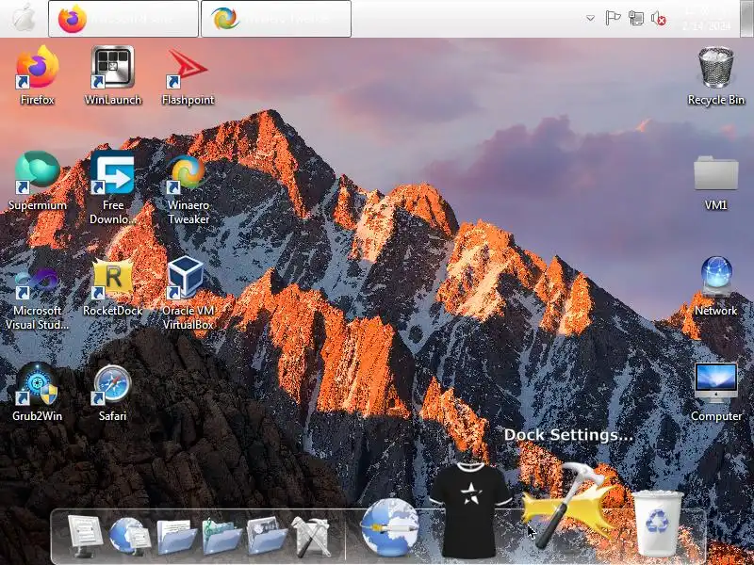
Task: Open the tools control panel dock icon
Action: pos(311,536)
